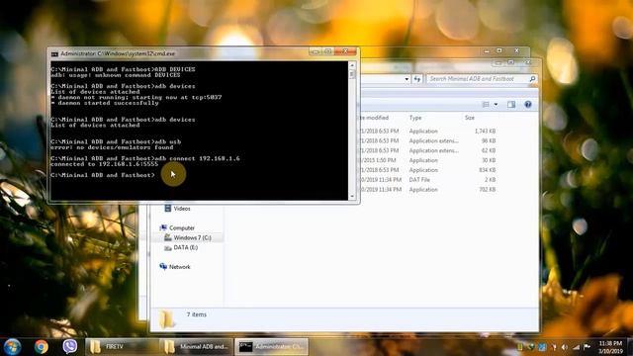Viewport: 633px width, 356px height.
Task: Click the folder icon in details pane
Action: pyautogui.click(x=167, y=319)
